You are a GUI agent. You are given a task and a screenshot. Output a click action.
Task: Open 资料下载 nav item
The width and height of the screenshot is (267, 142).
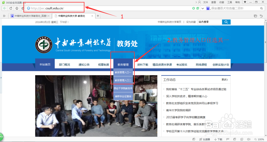143,65
